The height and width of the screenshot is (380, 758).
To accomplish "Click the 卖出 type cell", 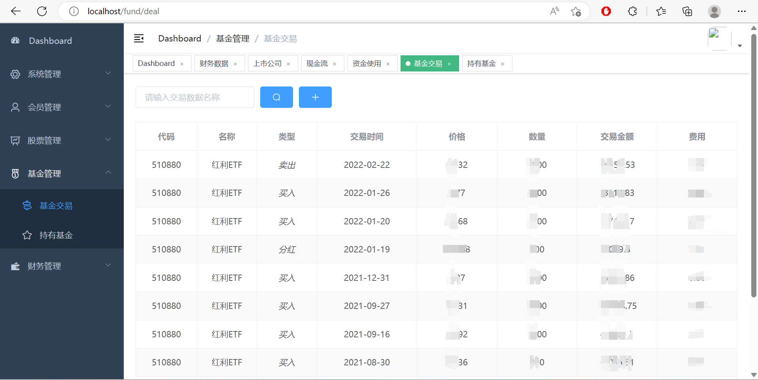I will pyautogui.click(x=287, y=165).
